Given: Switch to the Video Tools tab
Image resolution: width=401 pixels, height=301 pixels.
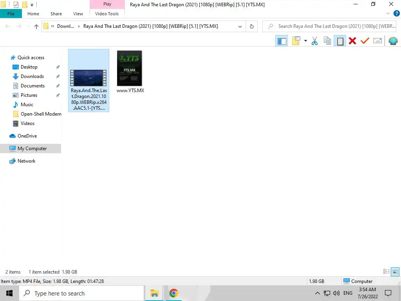Looking at the screenshot, I should (x=107, y=14).
